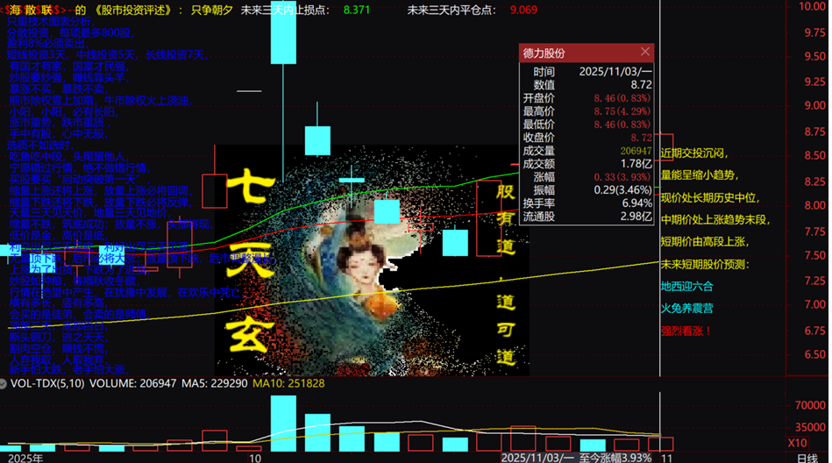832x463 pixels.
Task: Click the 70000 volume axis label
Action: (x=810, y=406)
